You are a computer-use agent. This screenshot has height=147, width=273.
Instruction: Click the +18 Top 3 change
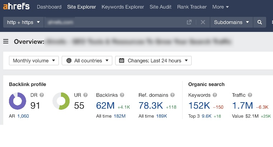(217, 116)
